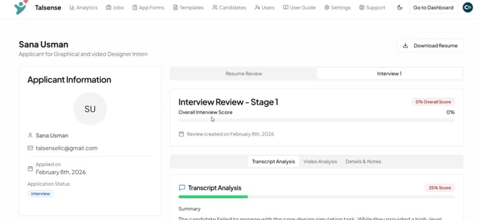Screen dimensions: 478x220
Task: Open Settings from the navigation bar
Action: click(x=337, y=8)
